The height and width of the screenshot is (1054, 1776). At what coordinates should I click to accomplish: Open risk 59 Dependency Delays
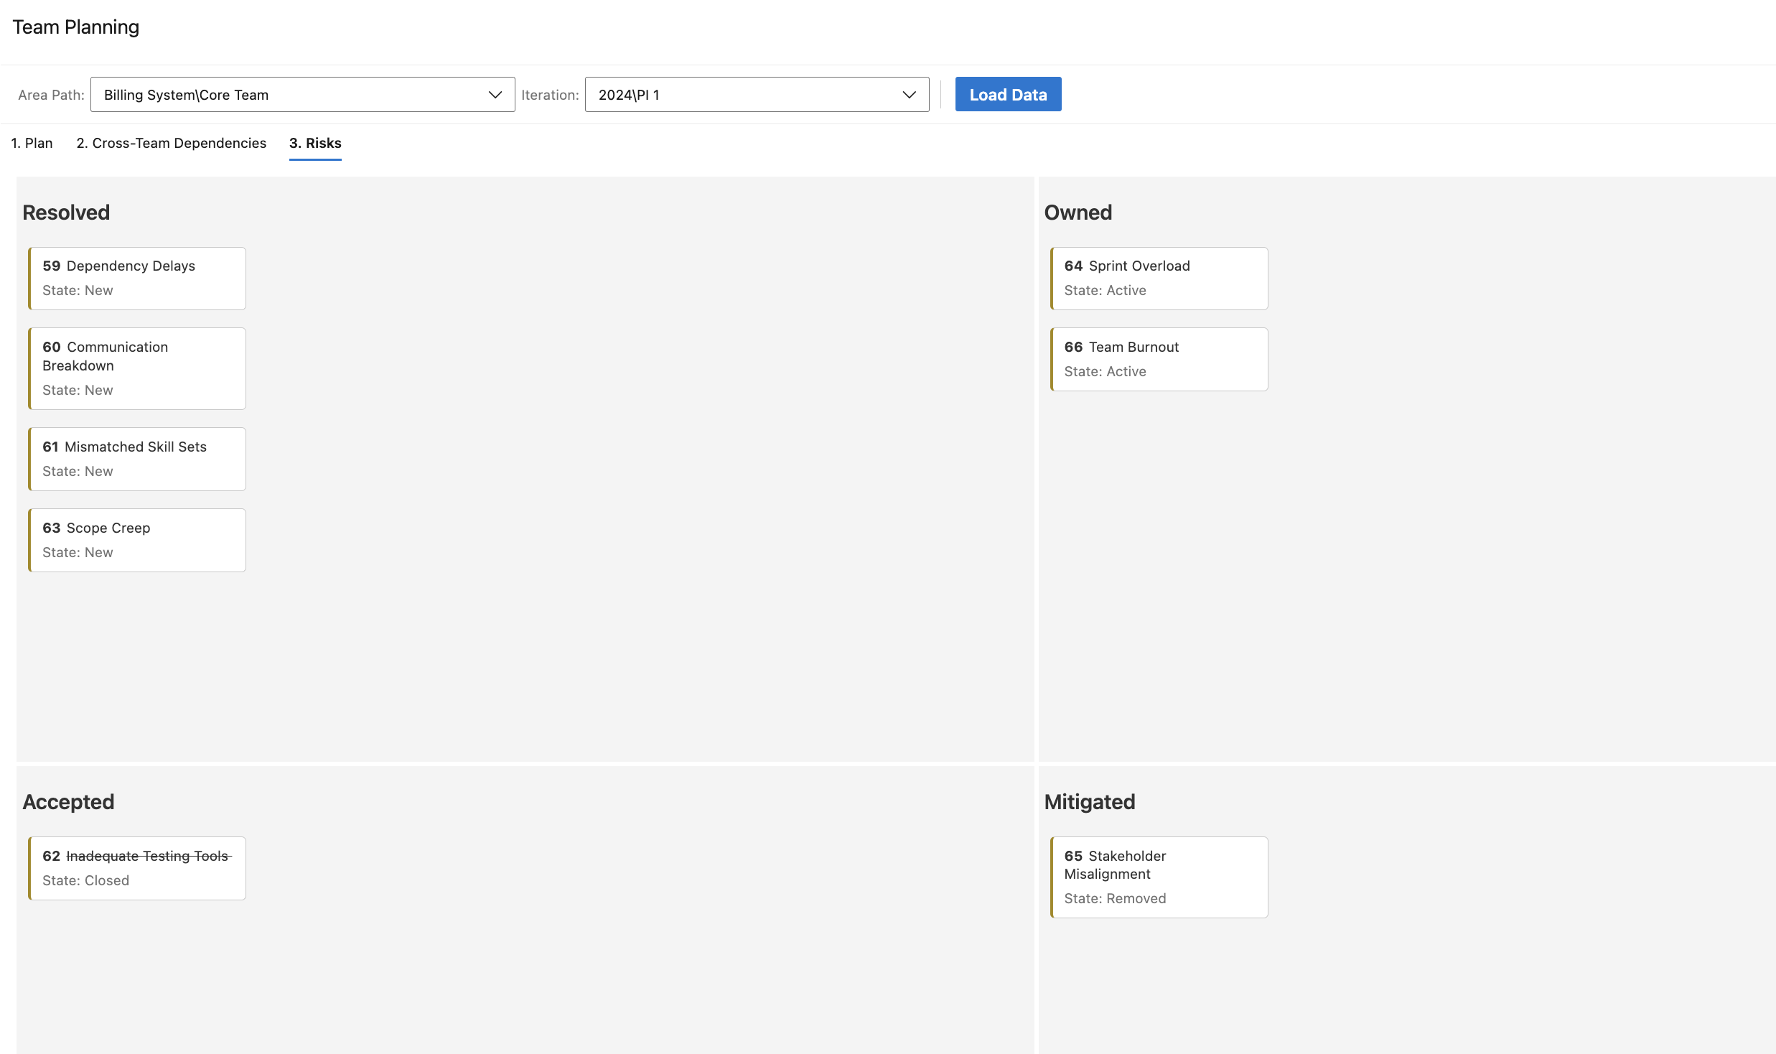click(x=136, y=278)
